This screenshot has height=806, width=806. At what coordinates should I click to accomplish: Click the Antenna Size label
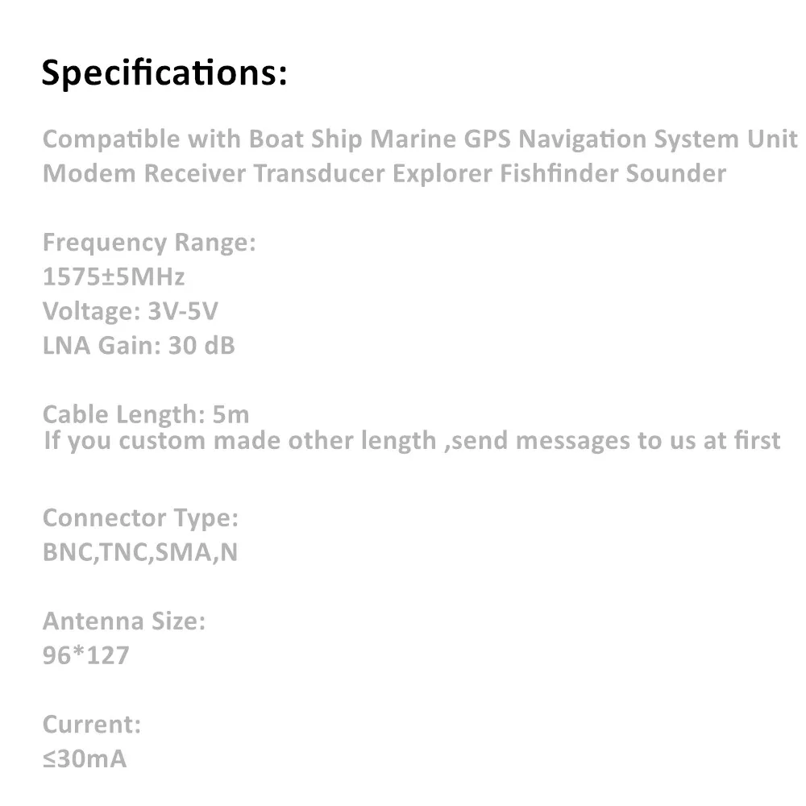pos(124,621)
